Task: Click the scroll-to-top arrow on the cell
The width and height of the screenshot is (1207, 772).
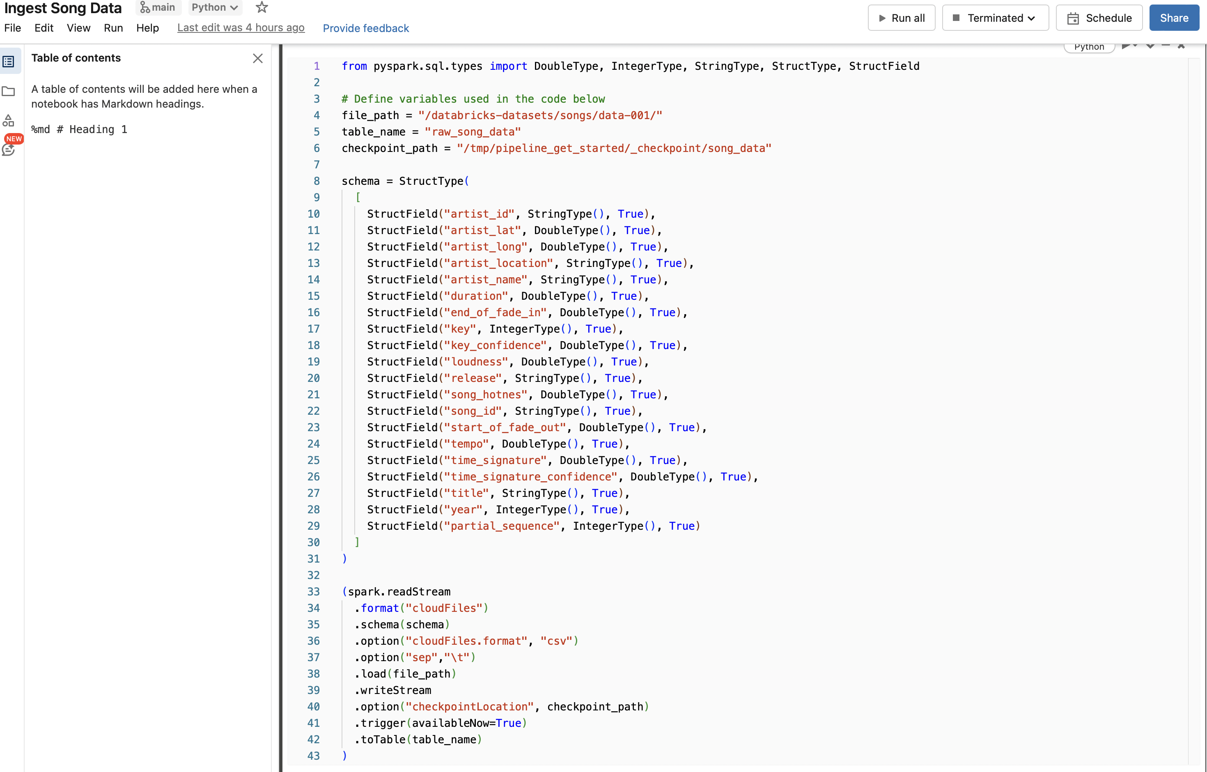Action: coord(1181,46)
